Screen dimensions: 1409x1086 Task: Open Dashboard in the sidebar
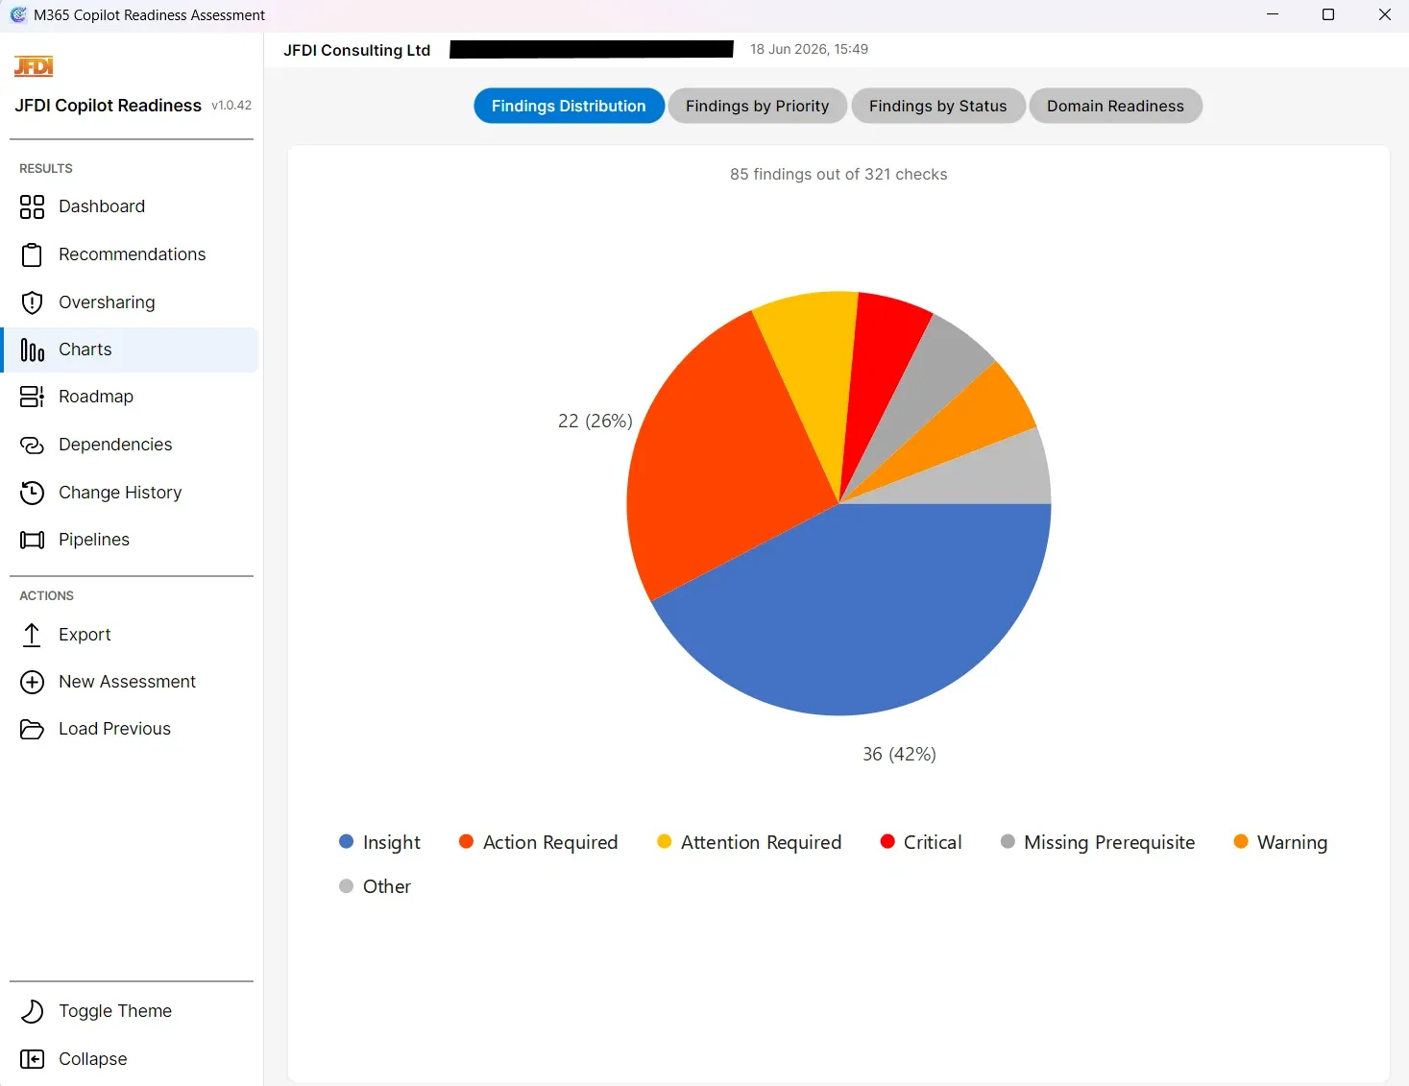click(x=102, y=206)
